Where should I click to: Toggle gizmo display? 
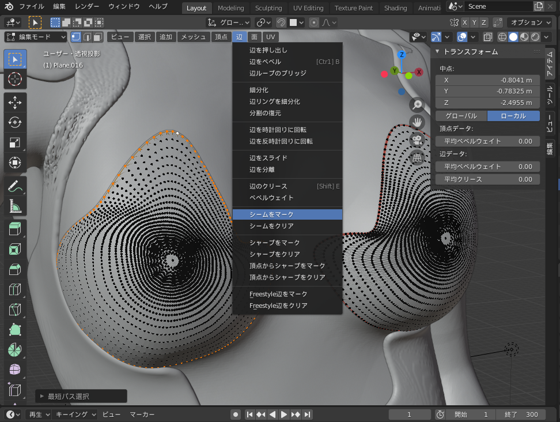(436, 37)
